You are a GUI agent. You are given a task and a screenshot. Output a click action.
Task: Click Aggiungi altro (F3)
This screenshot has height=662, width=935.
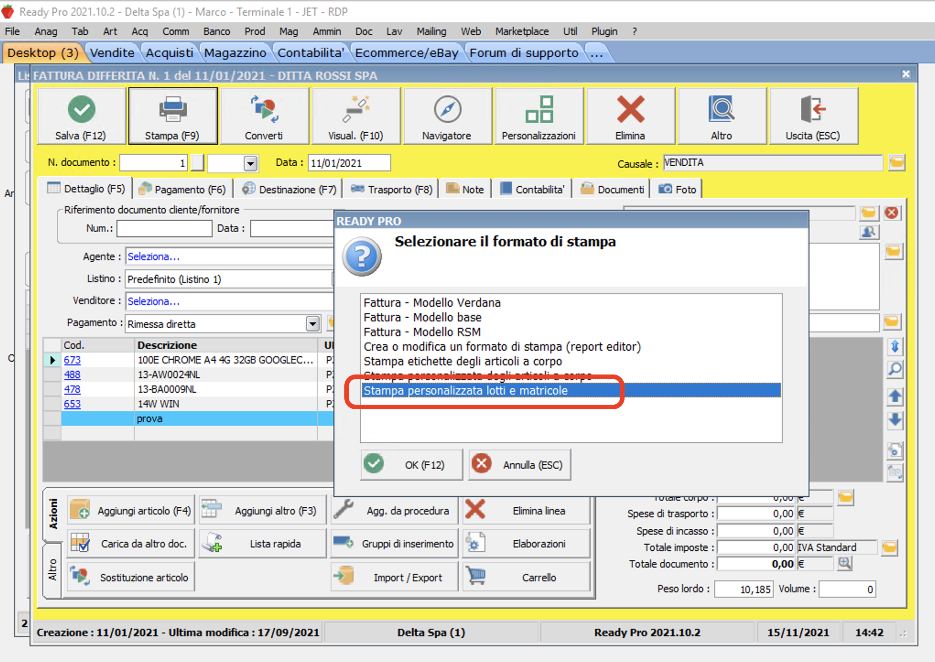click(263, 510)
